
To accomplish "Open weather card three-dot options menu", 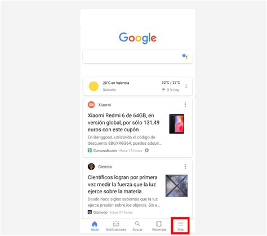I will pos(186,86).
